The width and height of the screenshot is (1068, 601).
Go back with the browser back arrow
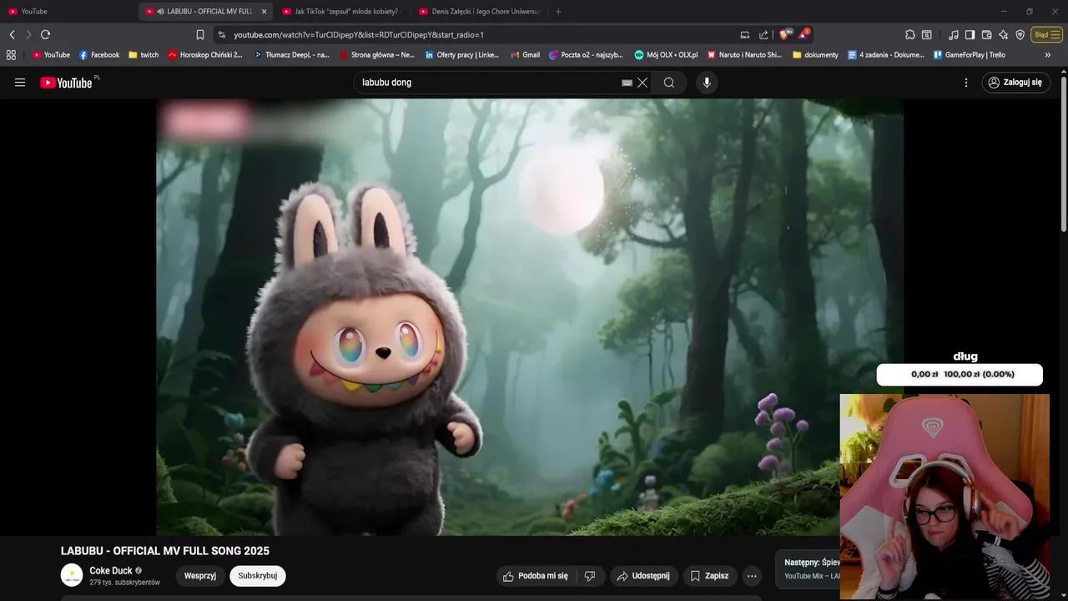coord(12,34)
